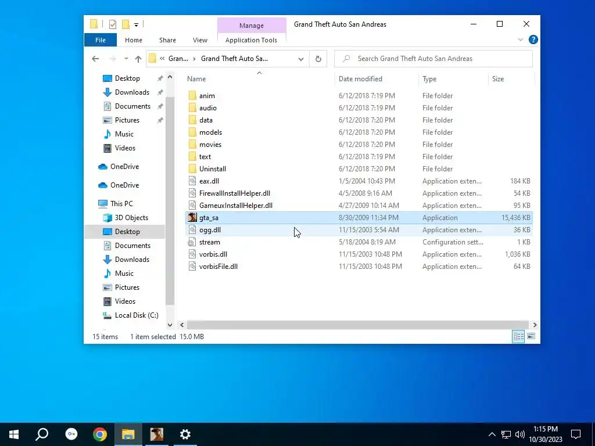Image resolution: width=595 pixels, height=446 pixels.
Task: Open the Share ribbon tab
Action: pos(167,40)
